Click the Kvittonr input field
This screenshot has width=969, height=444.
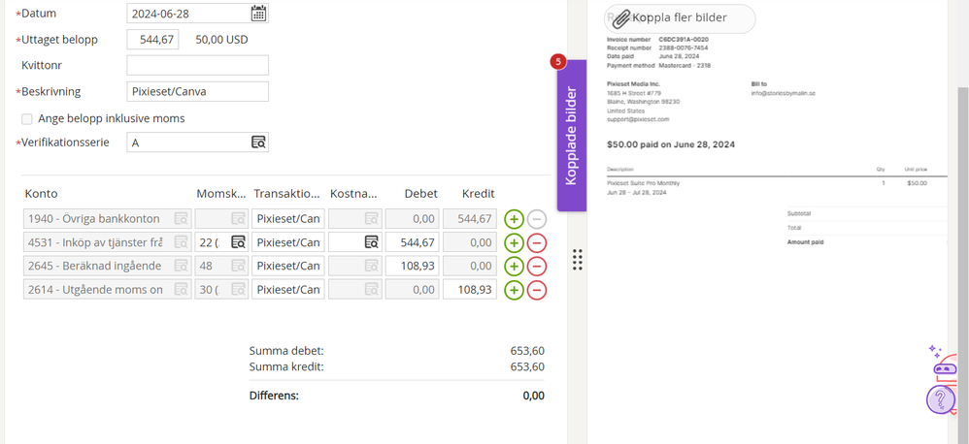(x=197, y=65)
